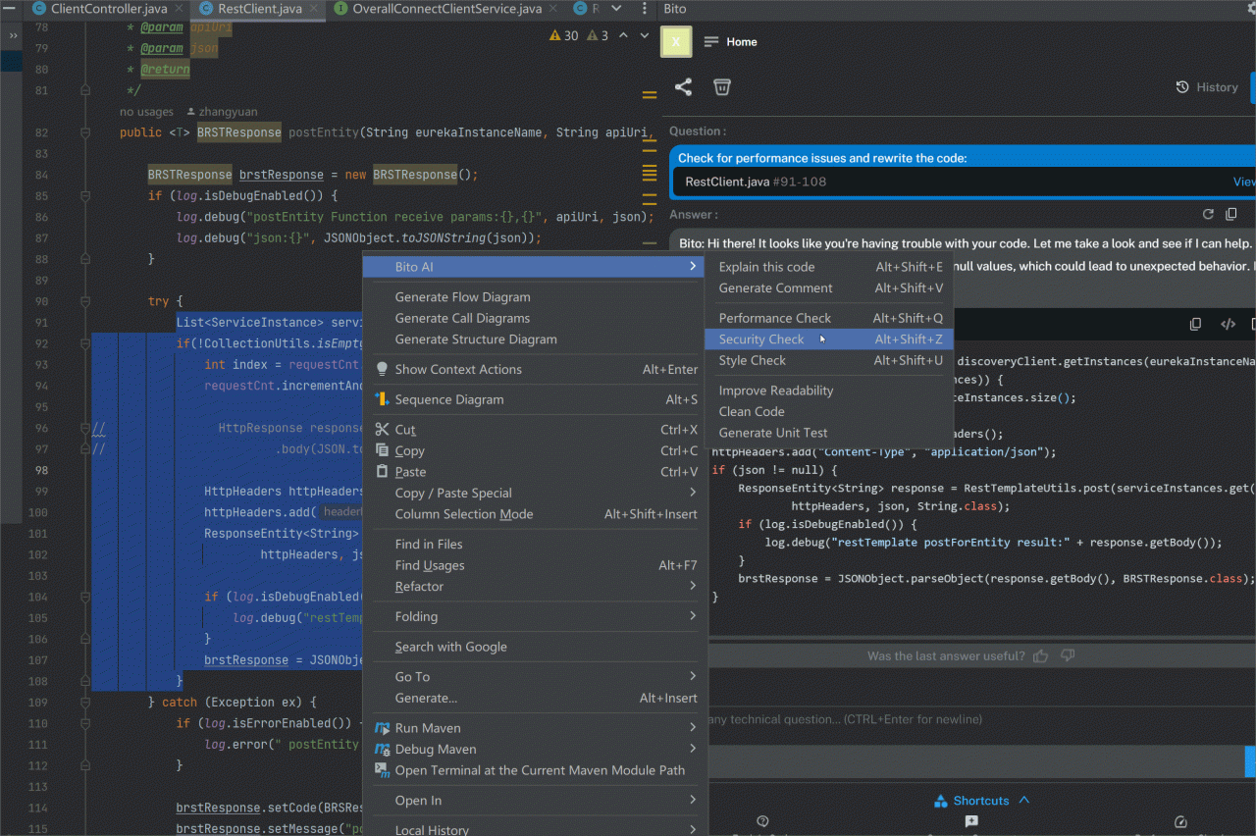
Task: Close the ClientController.java tab
Action: [x=180, y=9]
